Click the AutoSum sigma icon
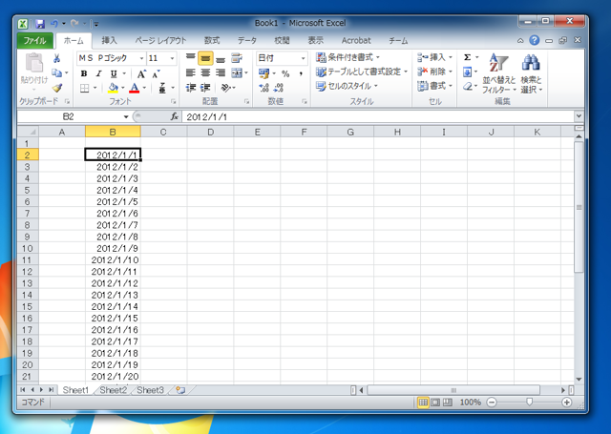Screen dimensions: 611x434 click(467, 57)
